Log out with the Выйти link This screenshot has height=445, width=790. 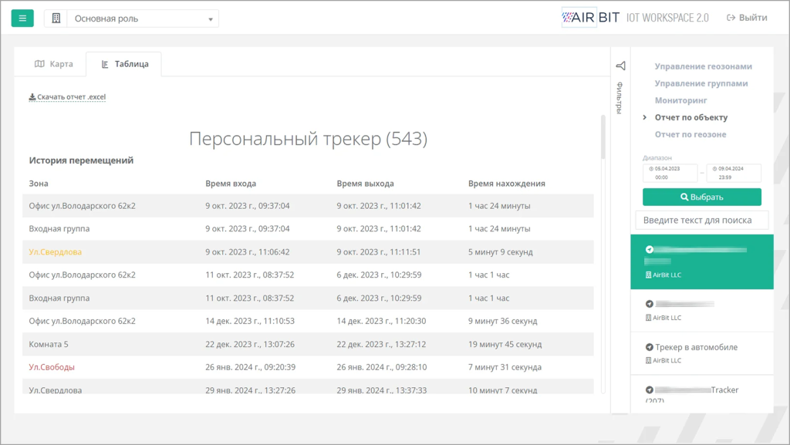747,18
